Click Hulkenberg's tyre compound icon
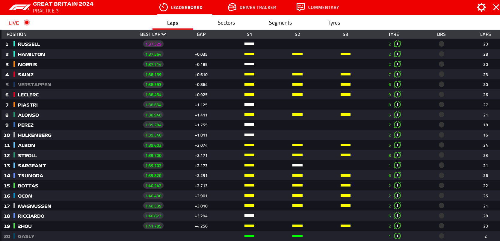 [397, 135]
